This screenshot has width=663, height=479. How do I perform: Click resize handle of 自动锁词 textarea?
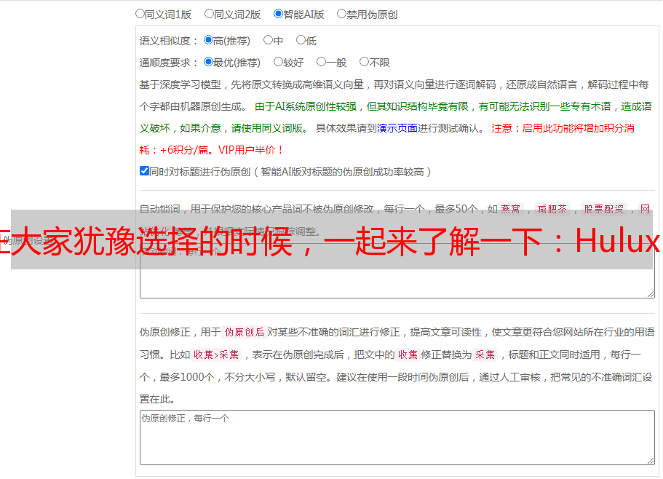coord(651,294)
